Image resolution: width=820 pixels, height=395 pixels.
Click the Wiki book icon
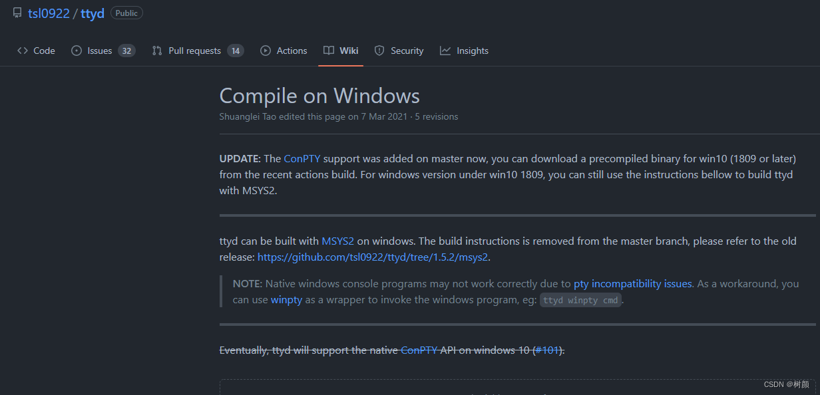(328, 51)
